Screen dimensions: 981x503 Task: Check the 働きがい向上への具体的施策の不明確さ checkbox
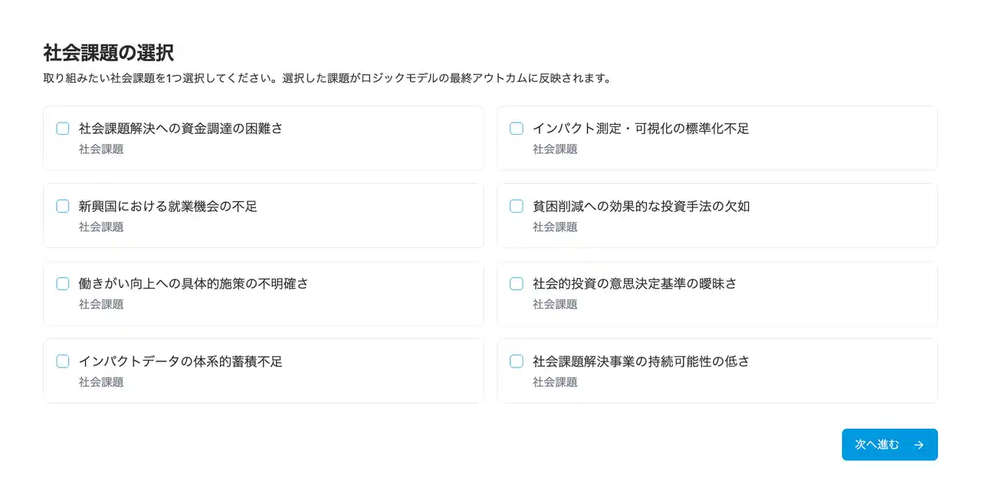[x=62, y=283]
